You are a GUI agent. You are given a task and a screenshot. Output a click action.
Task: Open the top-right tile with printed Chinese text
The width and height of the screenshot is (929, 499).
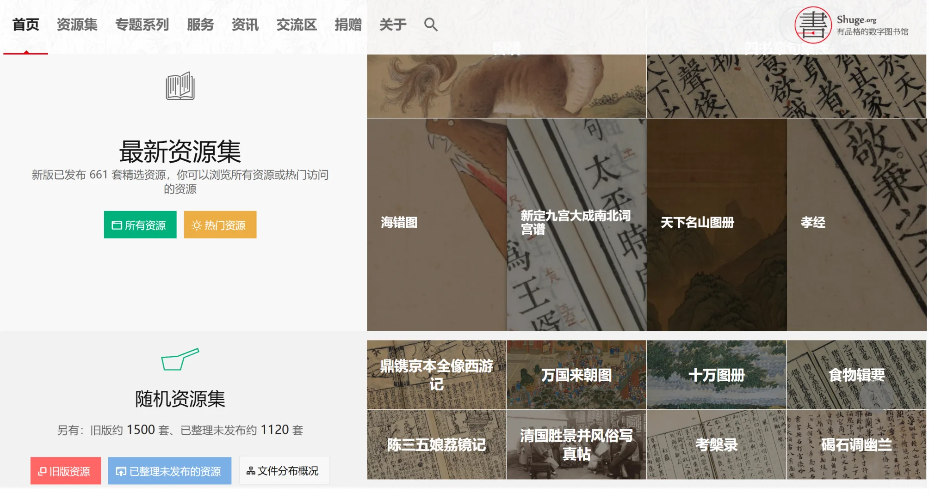pyautogui.click(x=787, y=86)
